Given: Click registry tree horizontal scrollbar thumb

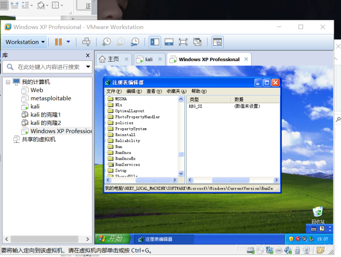Looking at the screenshot, I should tap(153, 180).
